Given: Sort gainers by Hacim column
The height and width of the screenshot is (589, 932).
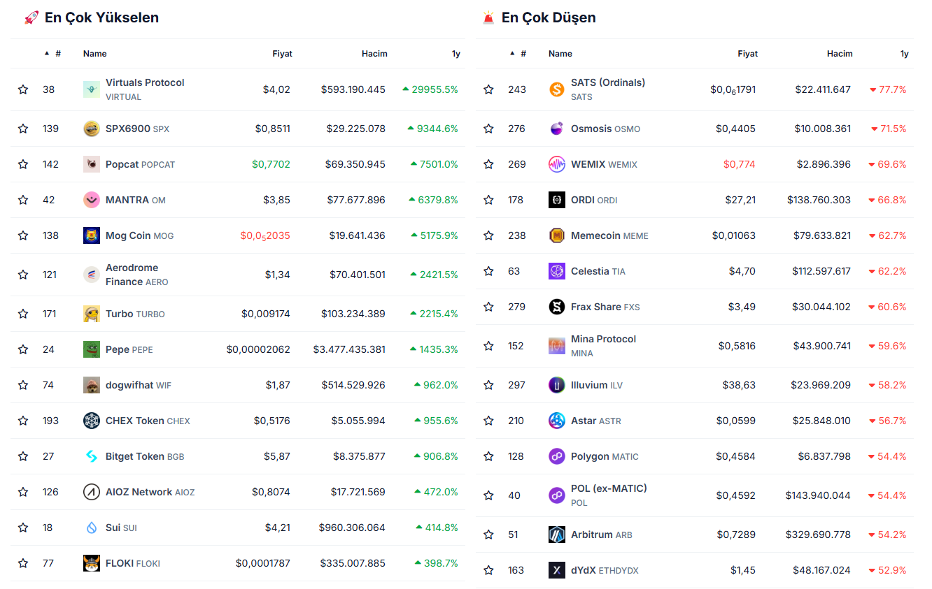Looking at the screenshot, I should 374,54.
